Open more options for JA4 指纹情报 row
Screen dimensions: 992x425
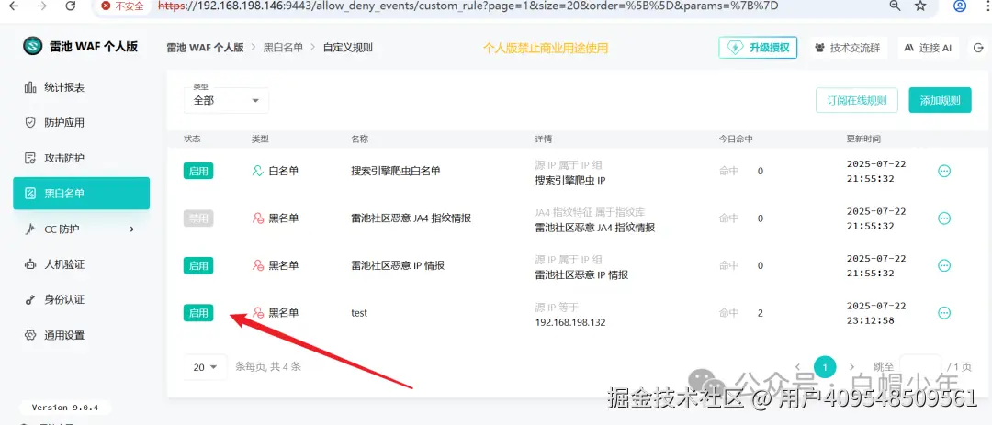coord(944,218)
